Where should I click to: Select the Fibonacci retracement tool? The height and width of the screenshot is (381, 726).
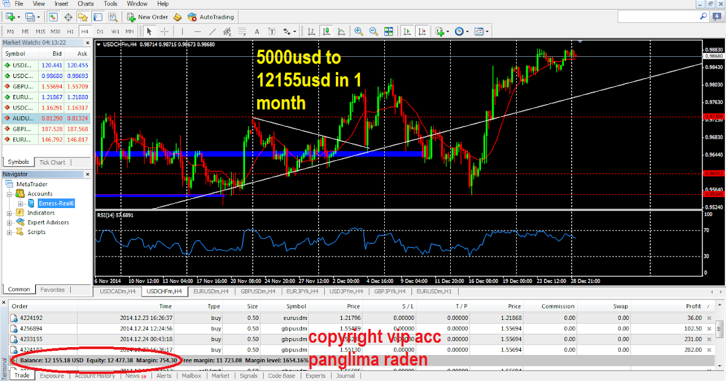(243, 31)
